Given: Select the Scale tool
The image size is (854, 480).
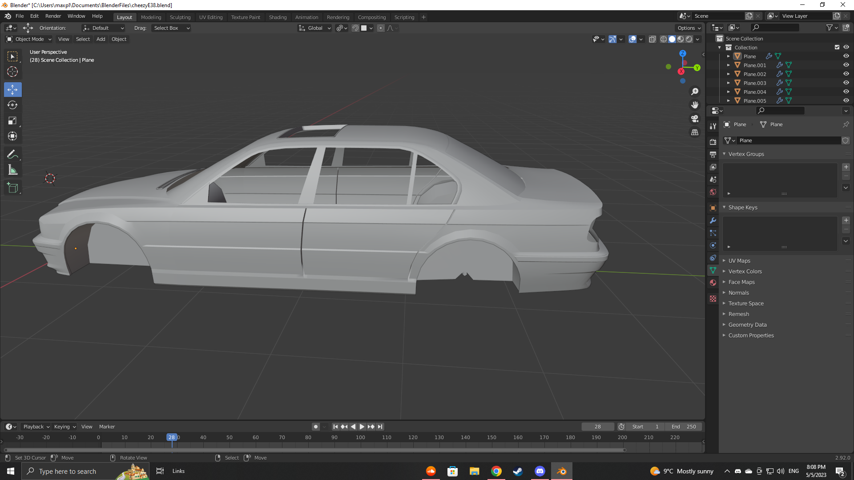Looking at the screenshot, I should click(12, 121).
